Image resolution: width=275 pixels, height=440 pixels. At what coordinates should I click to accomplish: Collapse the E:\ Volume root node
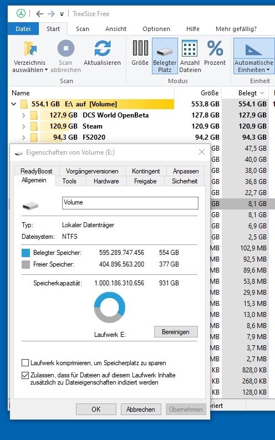(13, 104)
